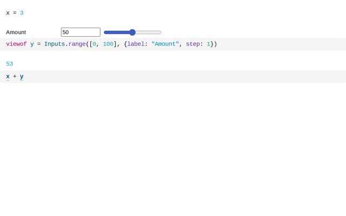Click the y variable after viewof
The height and width of the screenshot is (216, 346).
coord(32,44)
